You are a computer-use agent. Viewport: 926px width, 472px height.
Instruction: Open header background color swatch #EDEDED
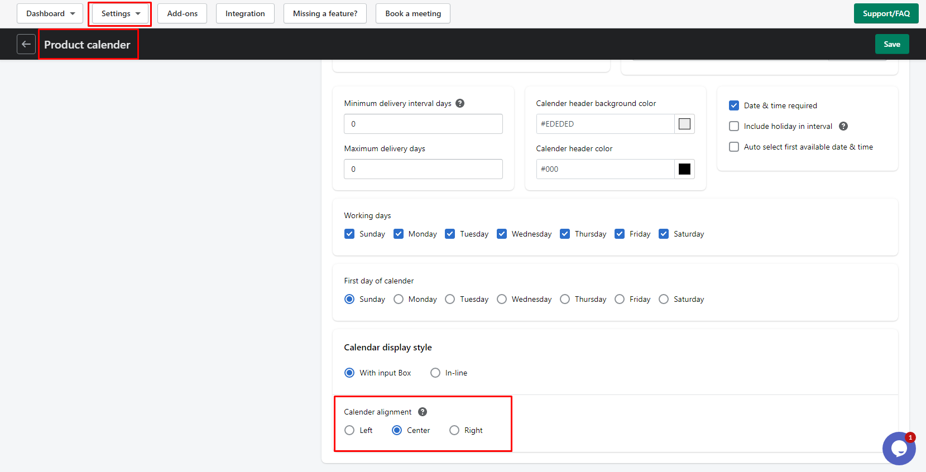click(684, 124)
